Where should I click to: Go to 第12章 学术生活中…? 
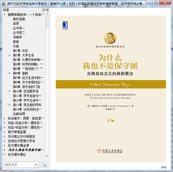[27, 100]
